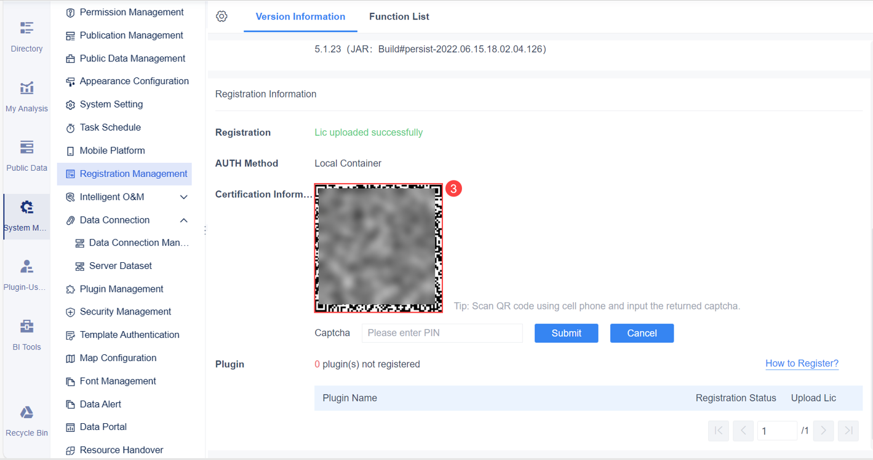Image resolution: width=873 pixels, height=460 pixels.
Task: Select Security Management in the menu list
Action: pos(126,311)
